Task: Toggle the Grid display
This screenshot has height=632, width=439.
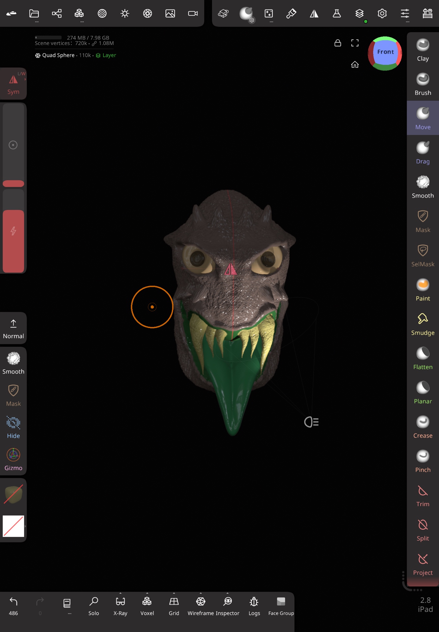Action: tap(174, 606)
